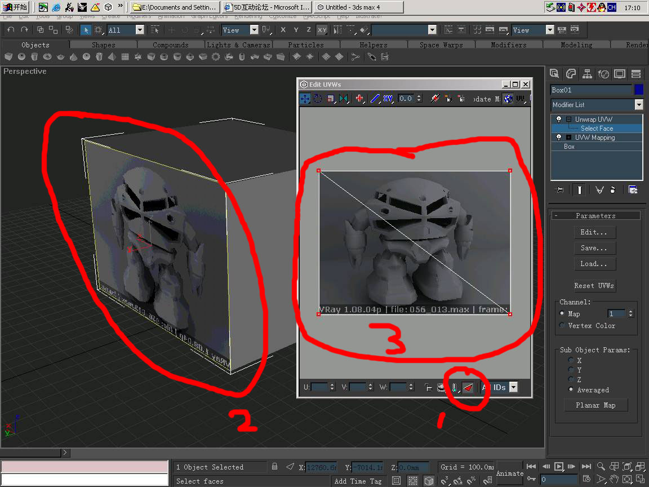The image size is (649, 487).
Task: Click Mirror tool in Edit UVWs toolbar
Action: [x=343, y=99]
